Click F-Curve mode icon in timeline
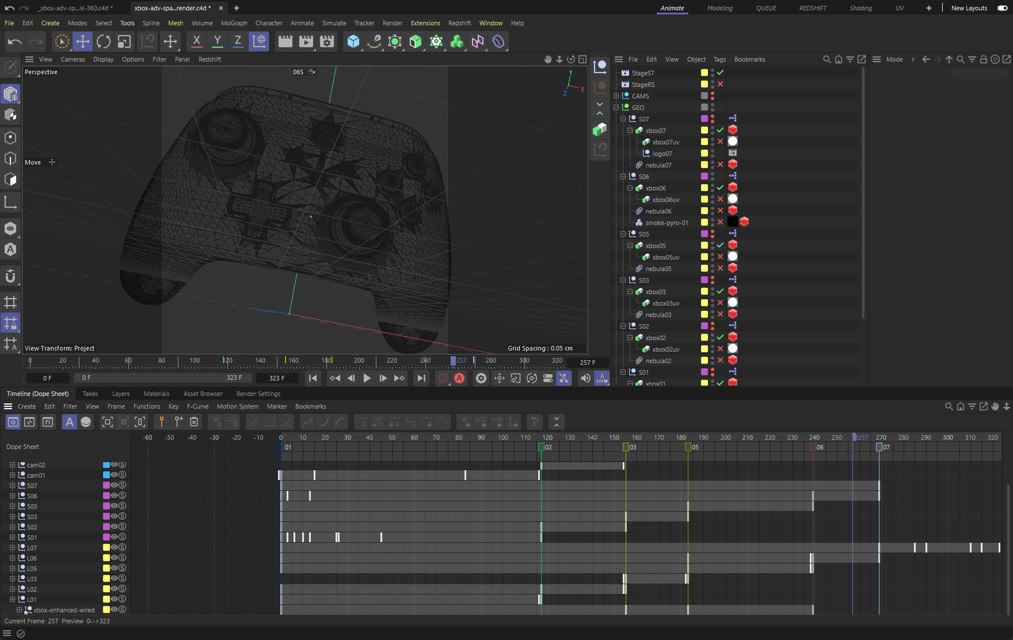 [29, 422]
